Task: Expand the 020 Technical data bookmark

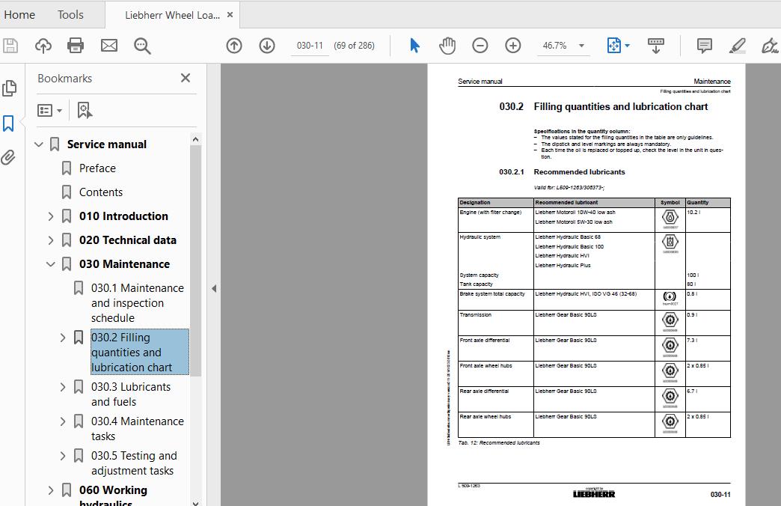Action: click(x=51, y=240)
